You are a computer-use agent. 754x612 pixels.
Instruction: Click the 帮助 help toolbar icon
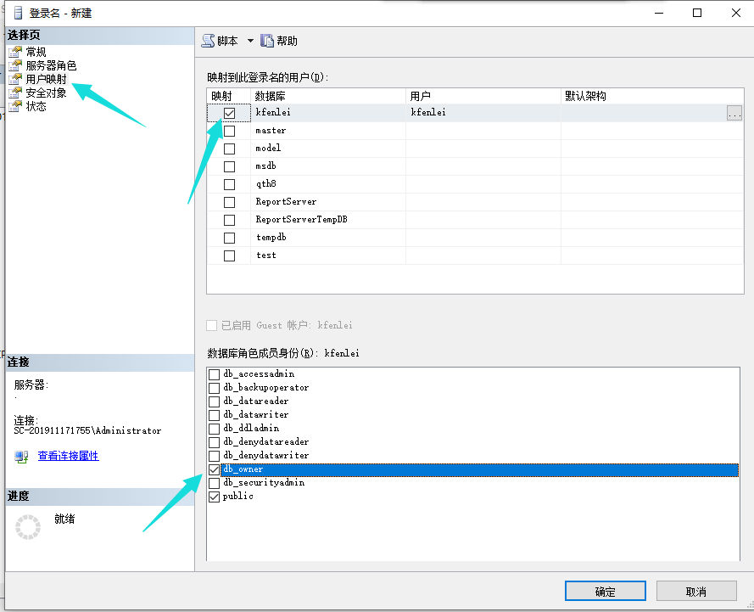click(267, 41)
